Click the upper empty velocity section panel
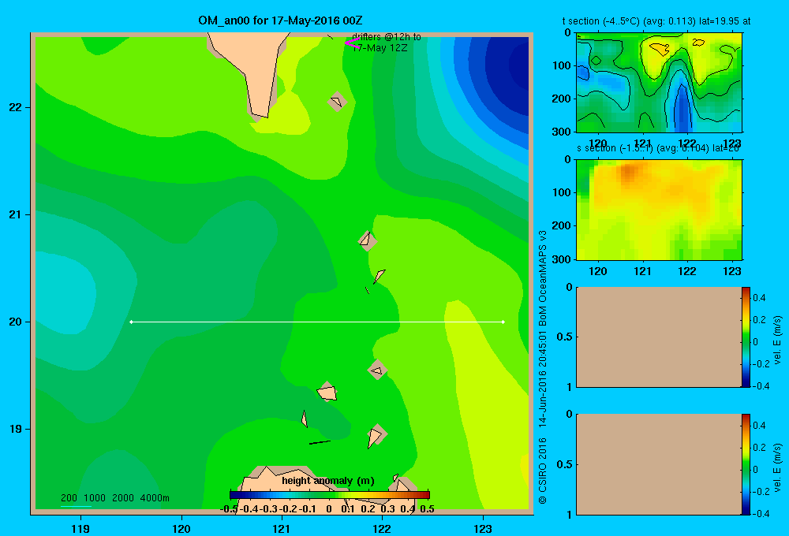Image resolution: width=789 pixels, height=536 pixels. [x=659, y=337]
